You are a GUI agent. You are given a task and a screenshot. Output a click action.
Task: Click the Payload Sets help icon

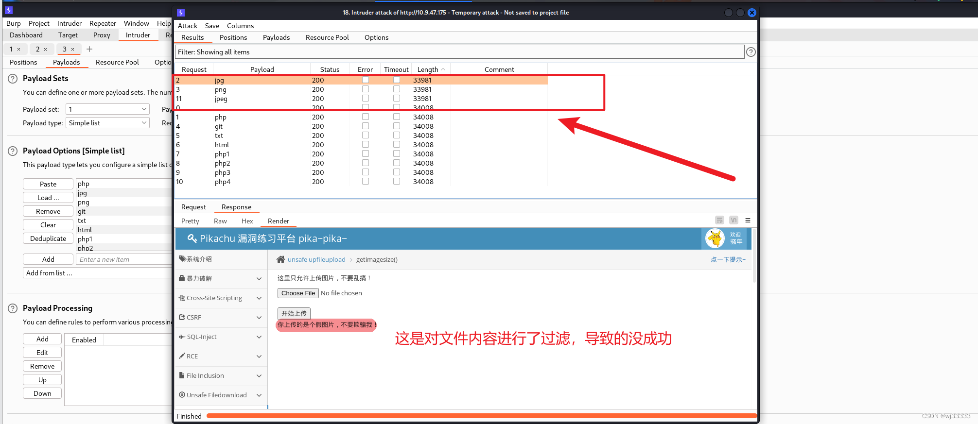(13, 79)
